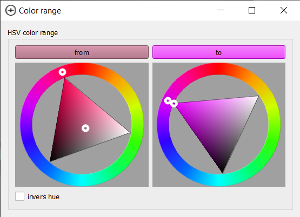Pick red at the top of the 'from' hue ring

click(x=82, y=69)
